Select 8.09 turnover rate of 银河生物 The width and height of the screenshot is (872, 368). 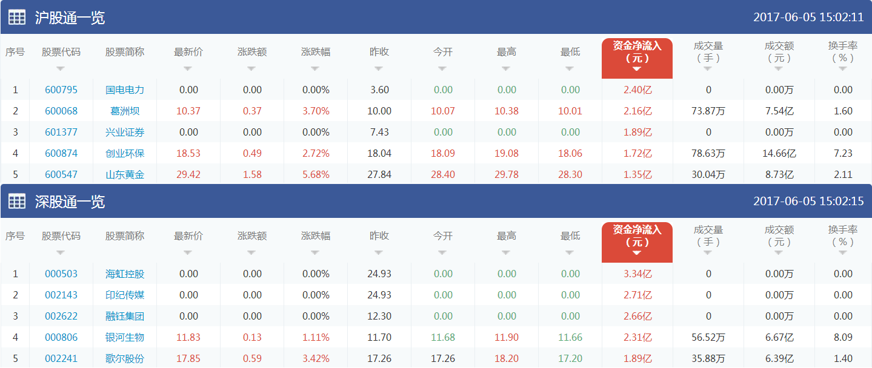(x=843, y=337)
